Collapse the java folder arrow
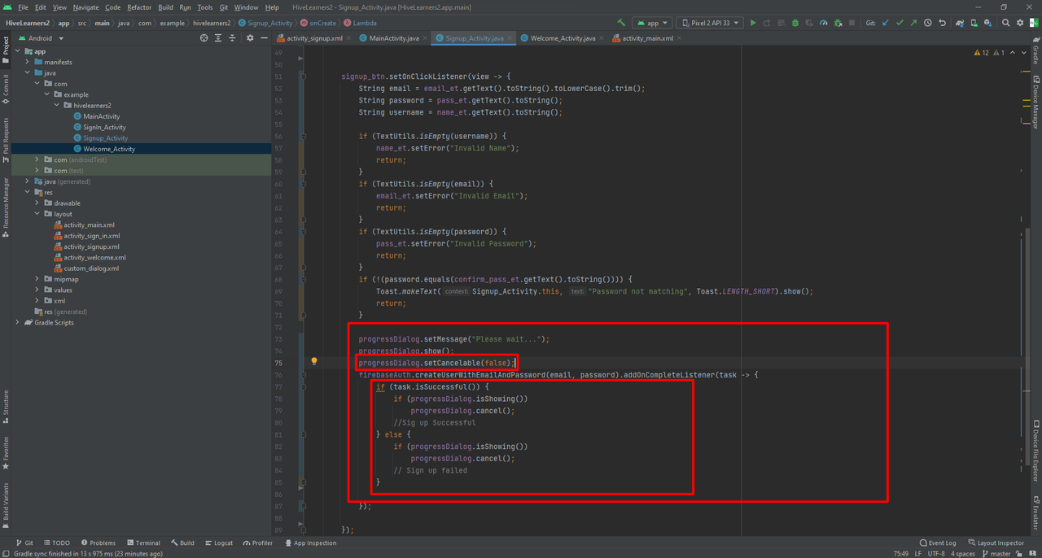Screen dimensions: 1042x558 tap(28, 73)
